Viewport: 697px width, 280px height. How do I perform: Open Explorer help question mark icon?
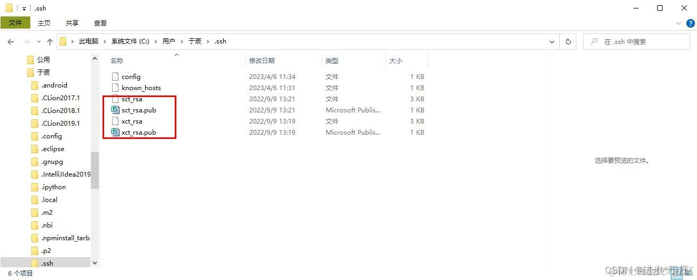(x=690, y=23)
